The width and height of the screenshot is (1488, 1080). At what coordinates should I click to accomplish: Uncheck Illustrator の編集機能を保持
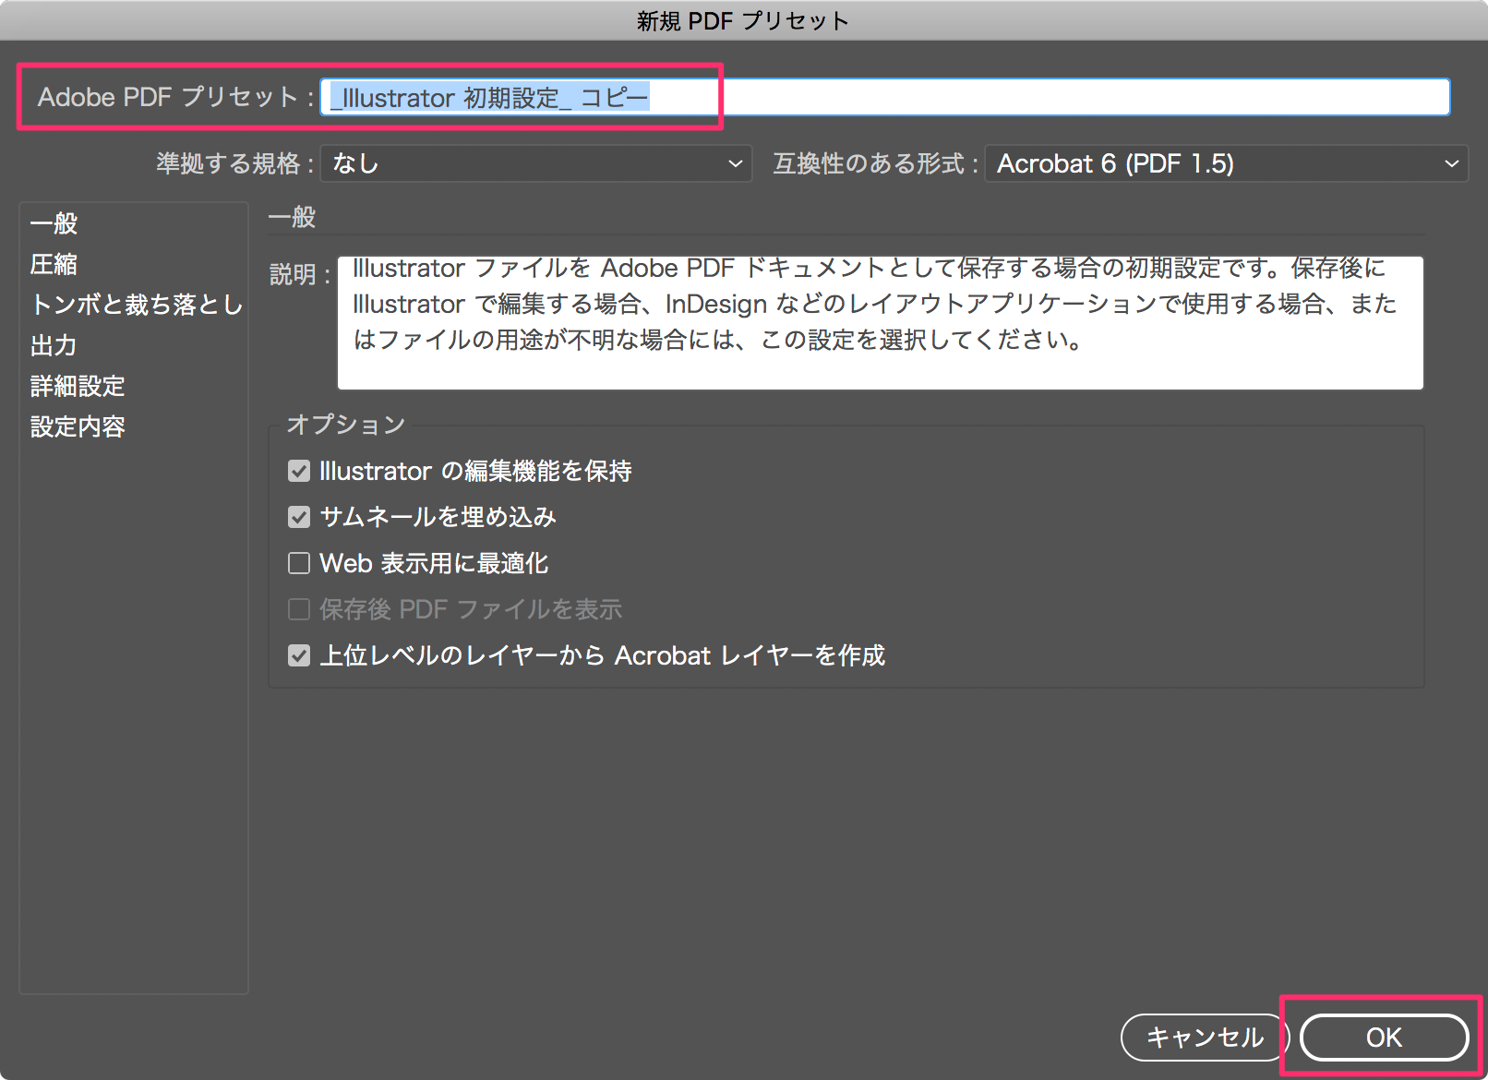(299, 471)
